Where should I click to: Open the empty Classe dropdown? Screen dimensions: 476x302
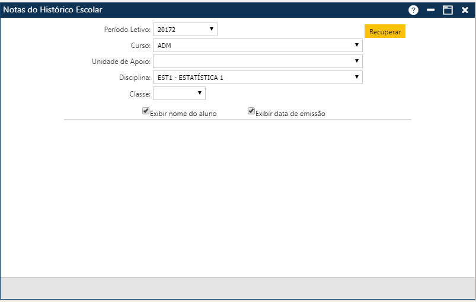[x=179, y=94]
